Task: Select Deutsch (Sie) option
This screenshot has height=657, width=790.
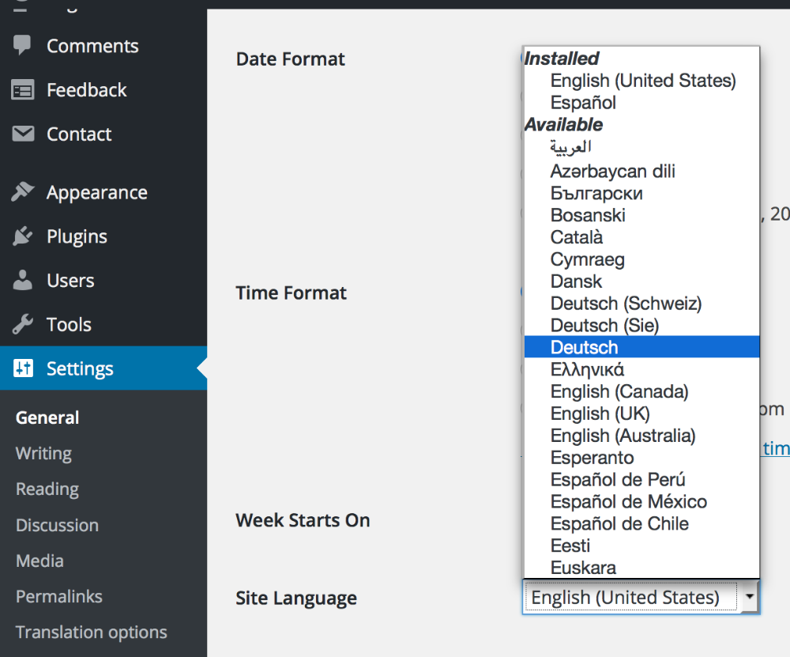Action: click(x=641, y=325)
